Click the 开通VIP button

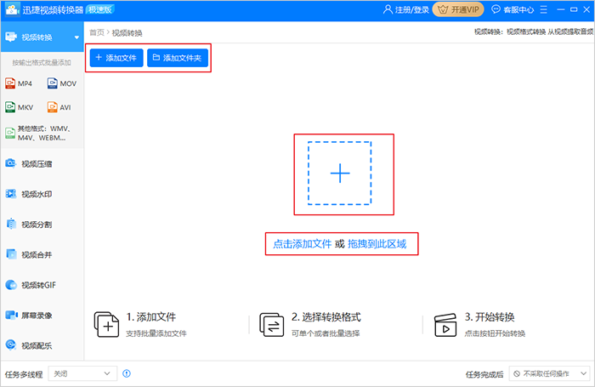pos(458,9)
